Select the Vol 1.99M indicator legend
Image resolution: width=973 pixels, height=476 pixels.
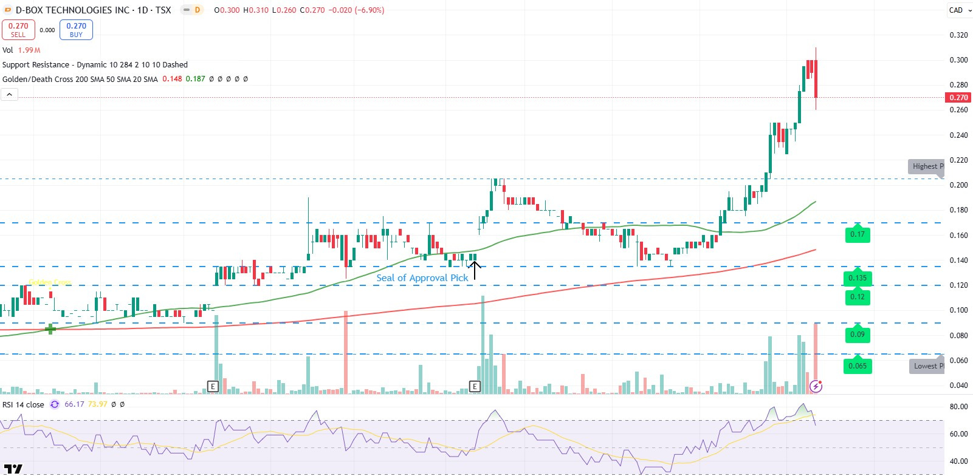[21, 50]
